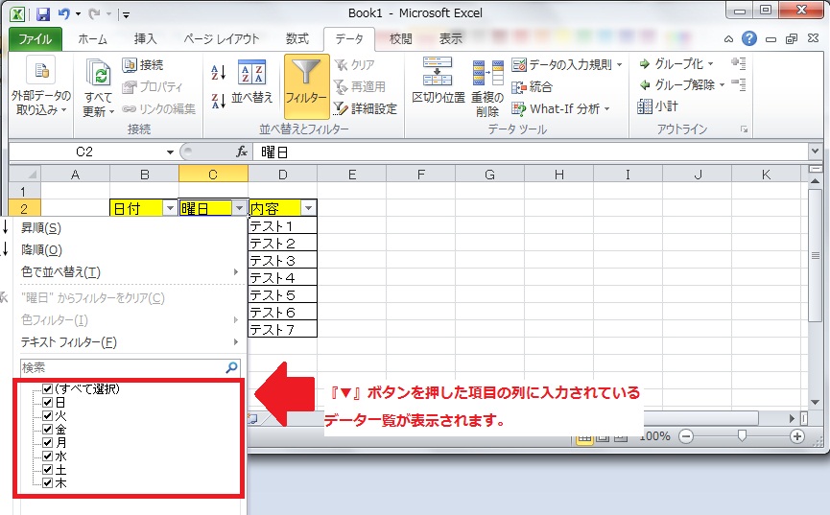Uncheck the 水 checkbox in filter list
The height and width of the screenshot is (515, 830).
48,456
